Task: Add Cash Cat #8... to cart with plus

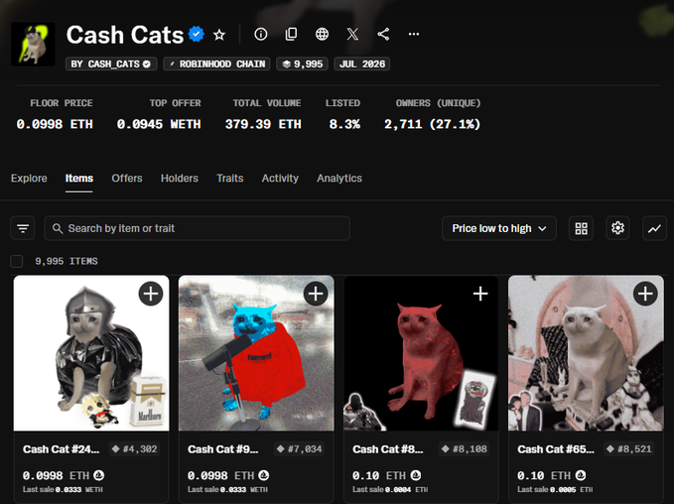Action: [480, 294]
